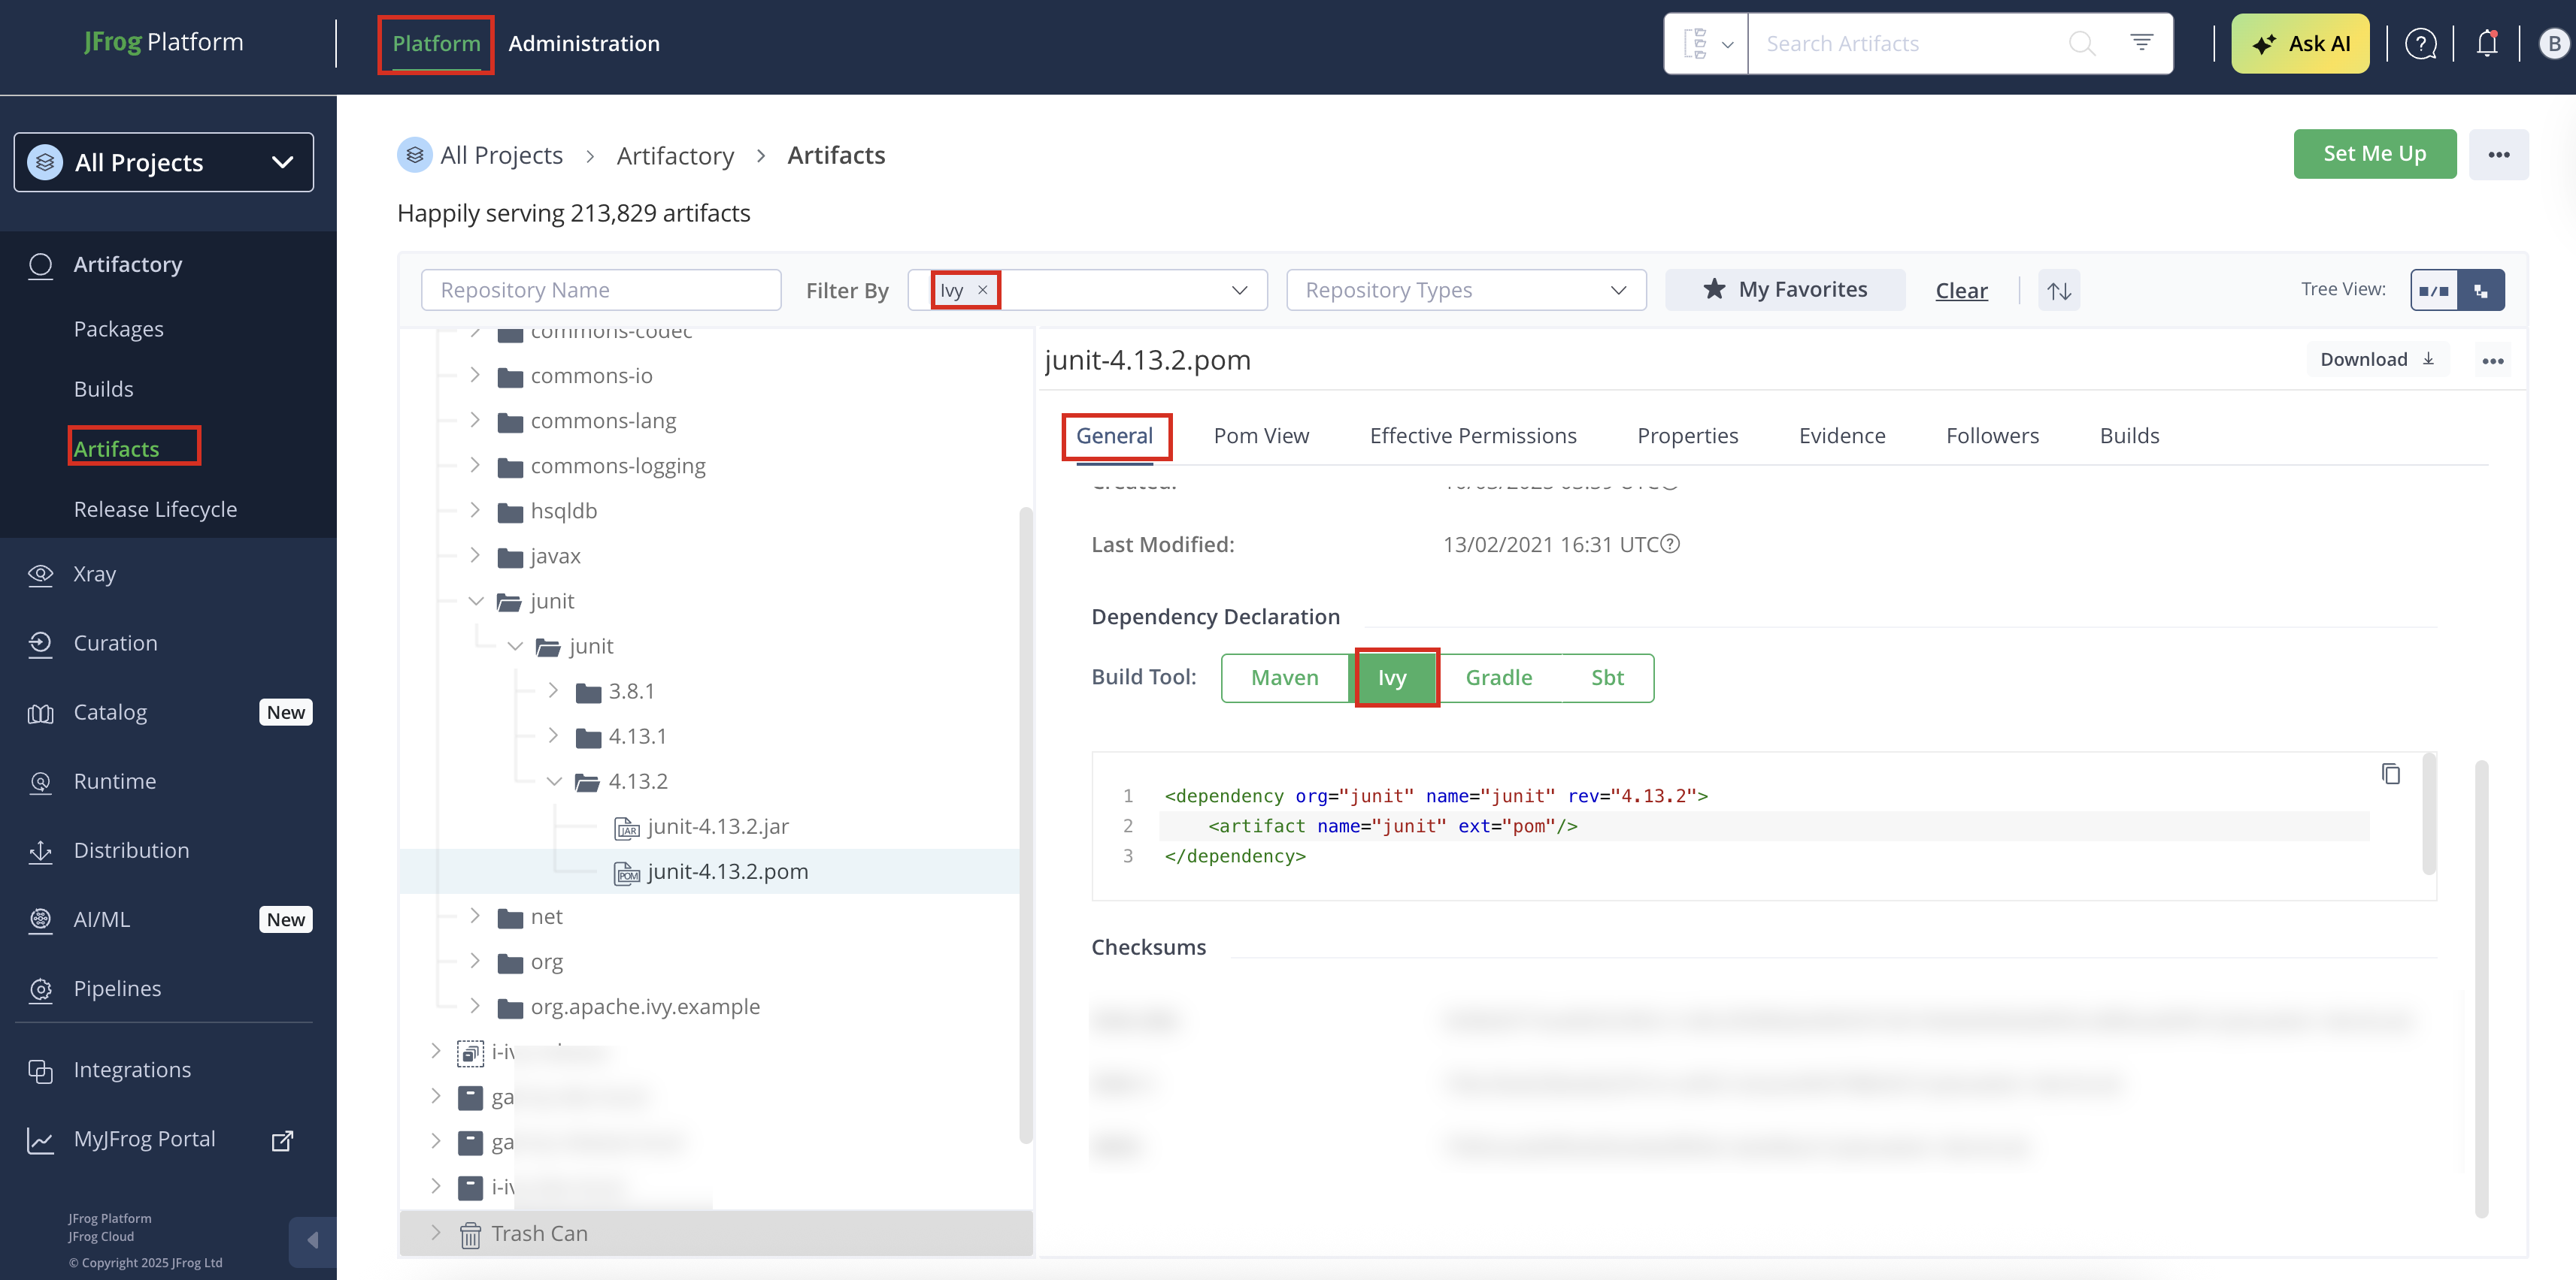Select Gradle as build tool
The height and width of the screenshot is (1280, 2576).
pos(1498,678)
